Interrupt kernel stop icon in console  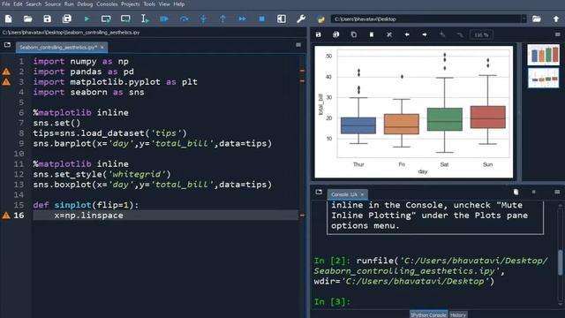[533, 193]
